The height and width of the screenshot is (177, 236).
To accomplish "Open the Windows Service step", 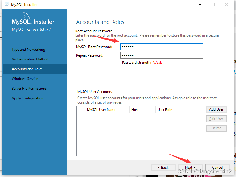I will click(x=25, y=78).
